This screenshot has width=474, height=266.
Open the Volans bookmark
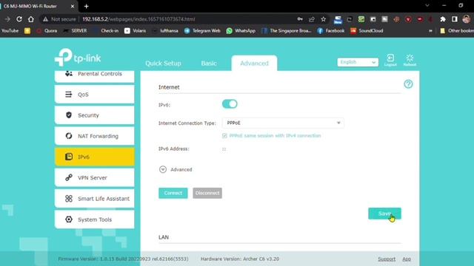[135, 31]
